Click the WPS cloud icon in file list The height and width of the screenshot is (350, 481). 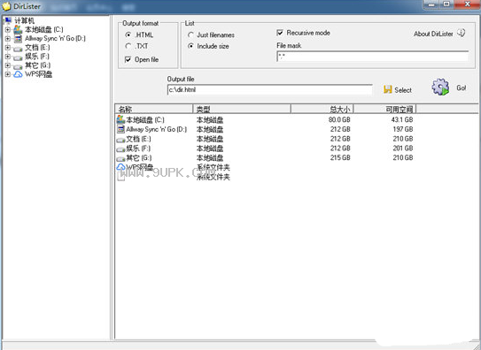tap(120, 167)
